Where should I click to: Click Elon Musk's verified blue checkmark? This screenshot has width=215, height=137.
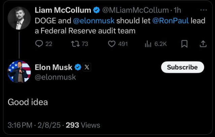[x=78, y=67]
